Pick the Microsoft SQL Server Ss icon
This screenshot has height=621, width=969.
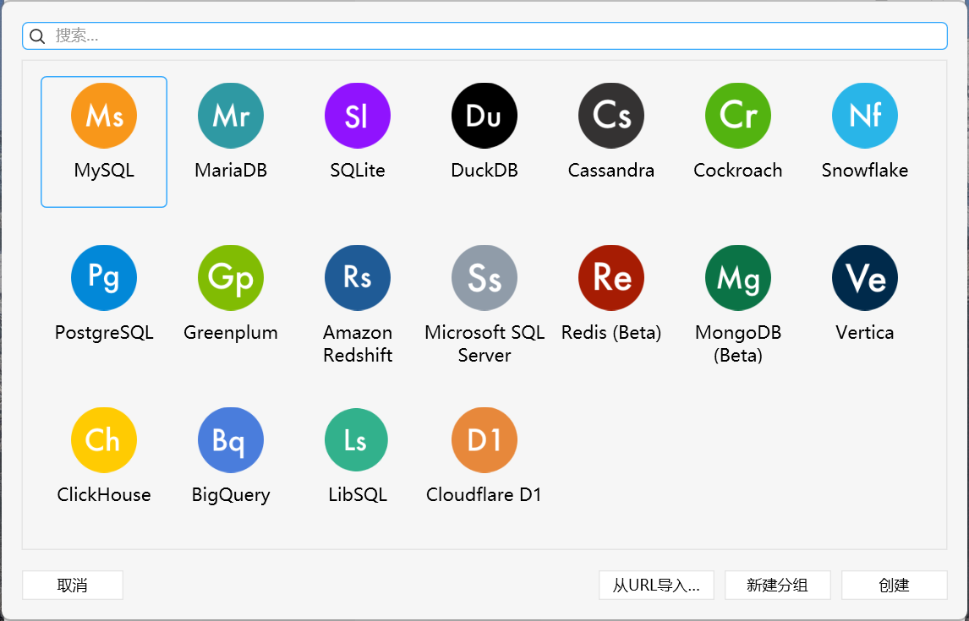pos(484,278)
